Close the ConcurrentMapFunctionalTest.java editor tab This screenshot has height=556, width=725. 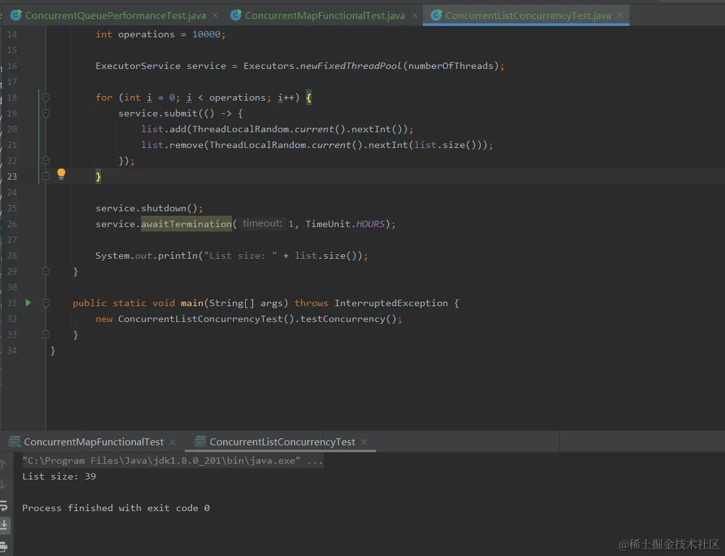point(415,15)
